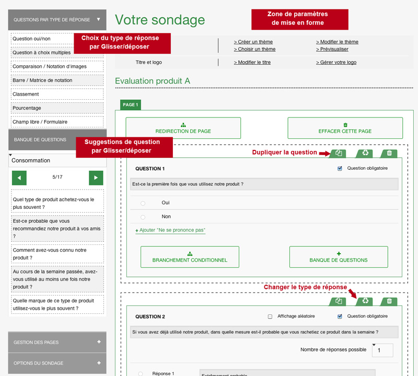Click change response type icon above Question 2
418x376 pixels.
365,301
